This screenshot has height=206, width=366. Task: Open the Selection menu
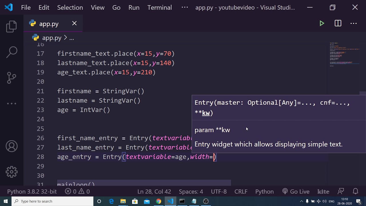(70, 7)
